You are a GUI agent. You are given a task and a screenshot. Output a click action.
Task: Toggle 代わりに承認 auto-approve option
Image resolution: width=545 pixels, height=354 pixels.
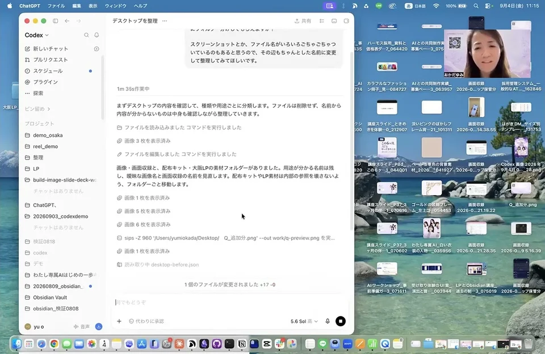(x=146, y=321)
